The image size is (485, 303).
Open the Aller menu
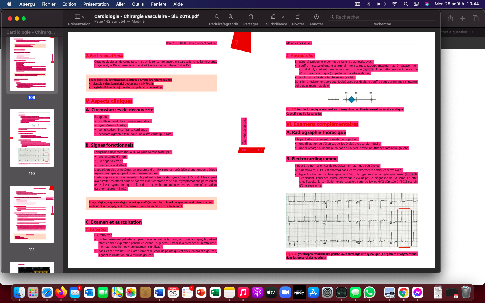(x=121, y=4)
